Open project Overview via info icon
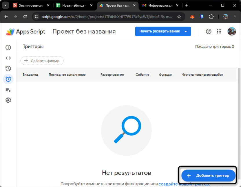Viewport: 241px width, 187px height. [8, 47]
